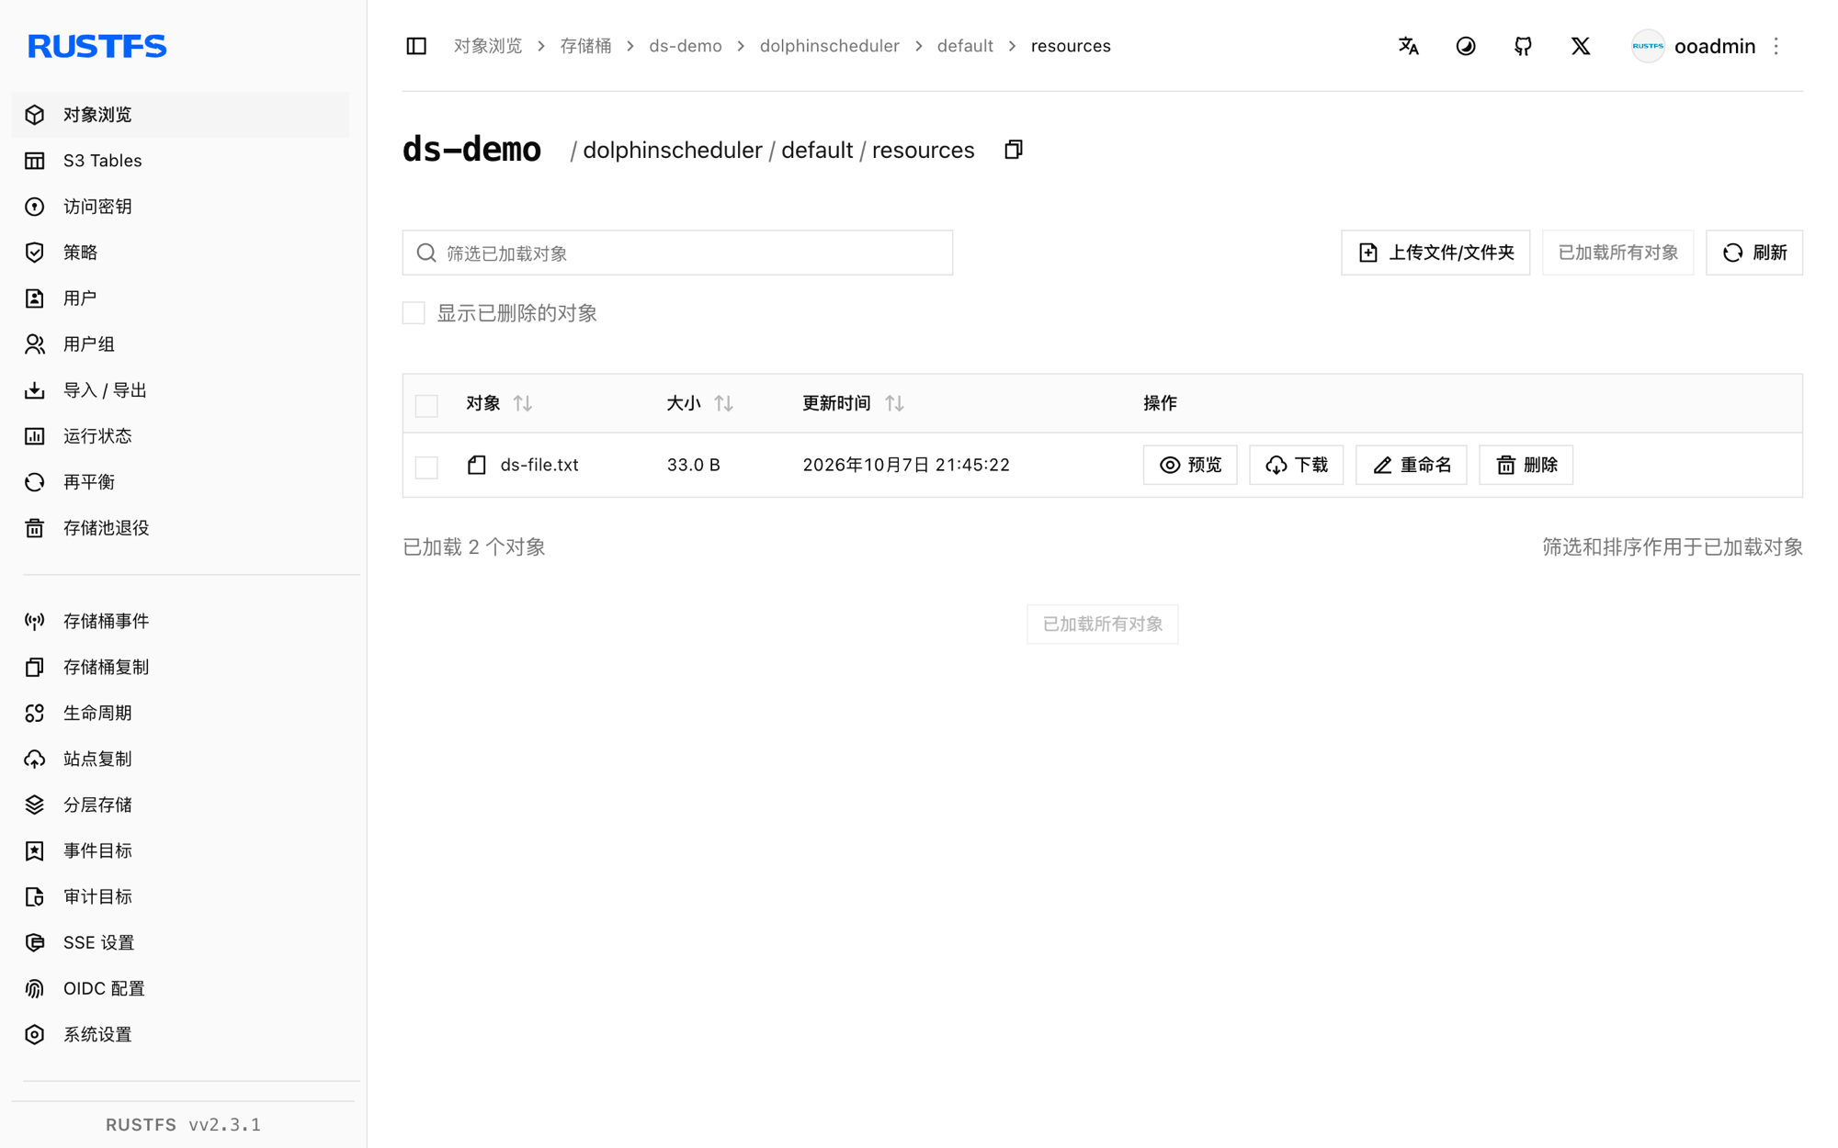Tick the checkbox for ds-file.txt row

pyautogui.click(x=426, y=467)
